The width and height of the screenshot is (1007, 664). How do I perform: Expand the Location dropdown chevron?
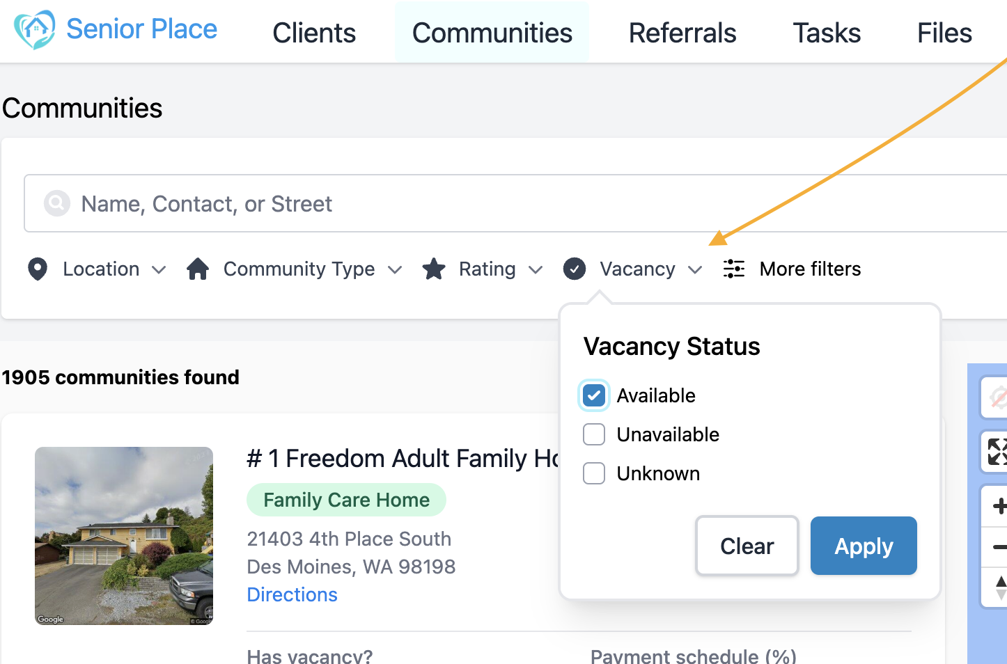click(x=159, y=269)
